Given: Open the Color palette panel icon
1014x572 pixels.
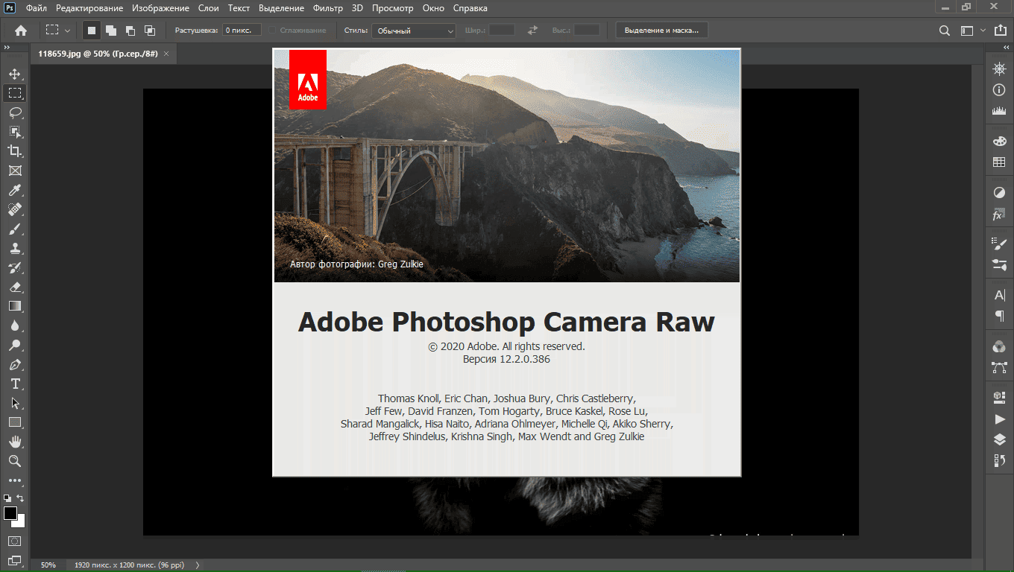Looking at the screenshot, I should tap(999, 141).
